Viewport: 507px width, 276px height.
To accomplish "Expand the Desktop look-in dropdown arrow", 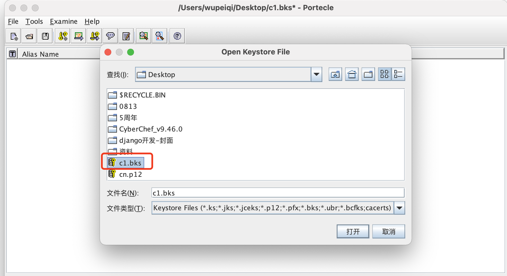I will [x=317, y=75].
